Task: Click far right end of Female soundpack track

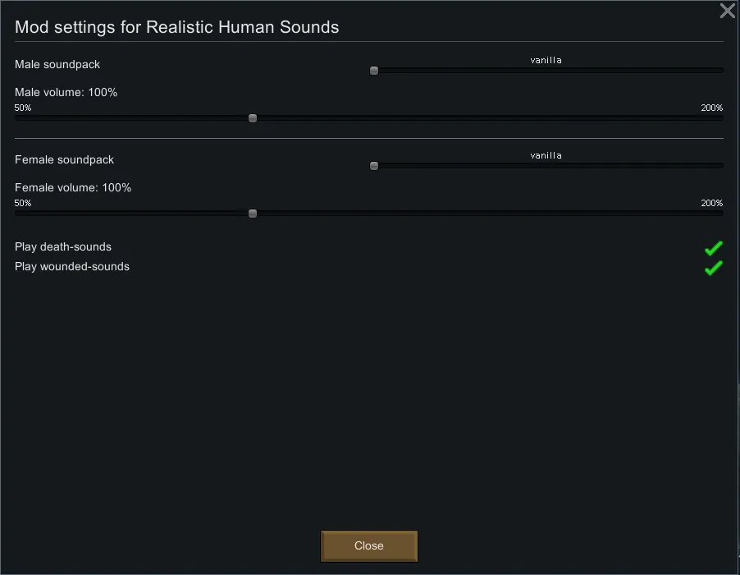Action: pyautogui.click(x=720, y=166)
